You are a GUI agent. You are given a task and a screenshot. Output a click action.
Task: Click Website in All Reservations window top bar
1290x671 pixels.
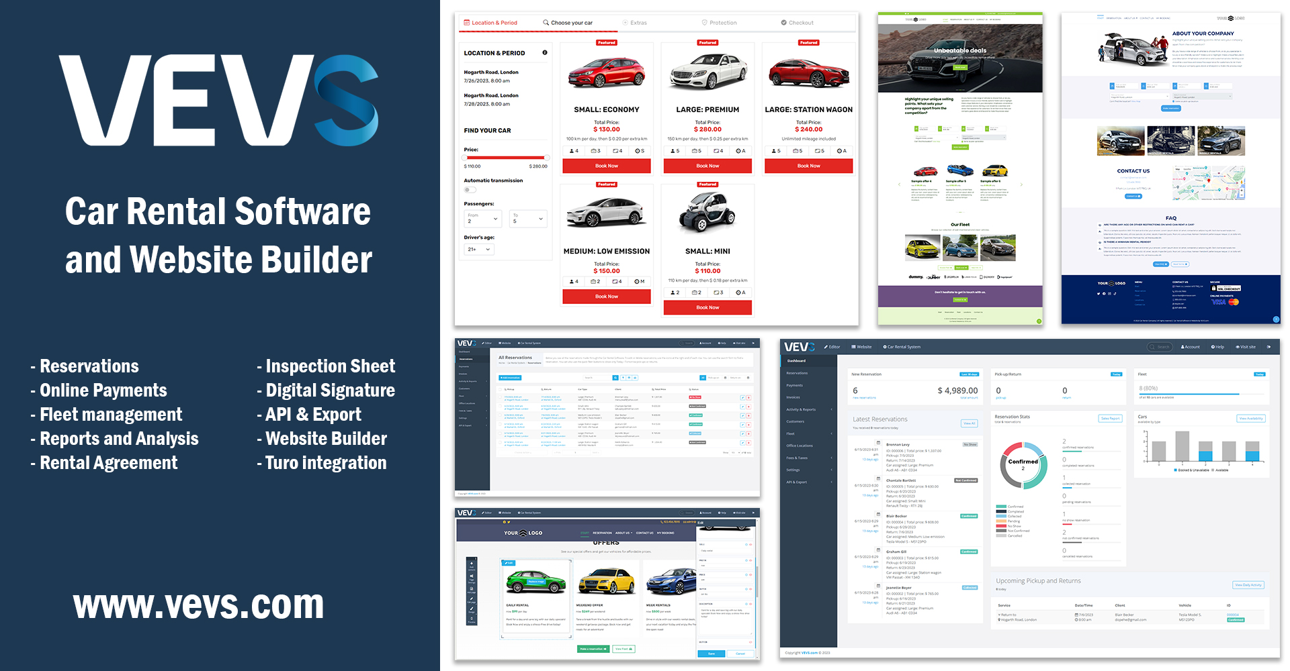pos(505,343)
